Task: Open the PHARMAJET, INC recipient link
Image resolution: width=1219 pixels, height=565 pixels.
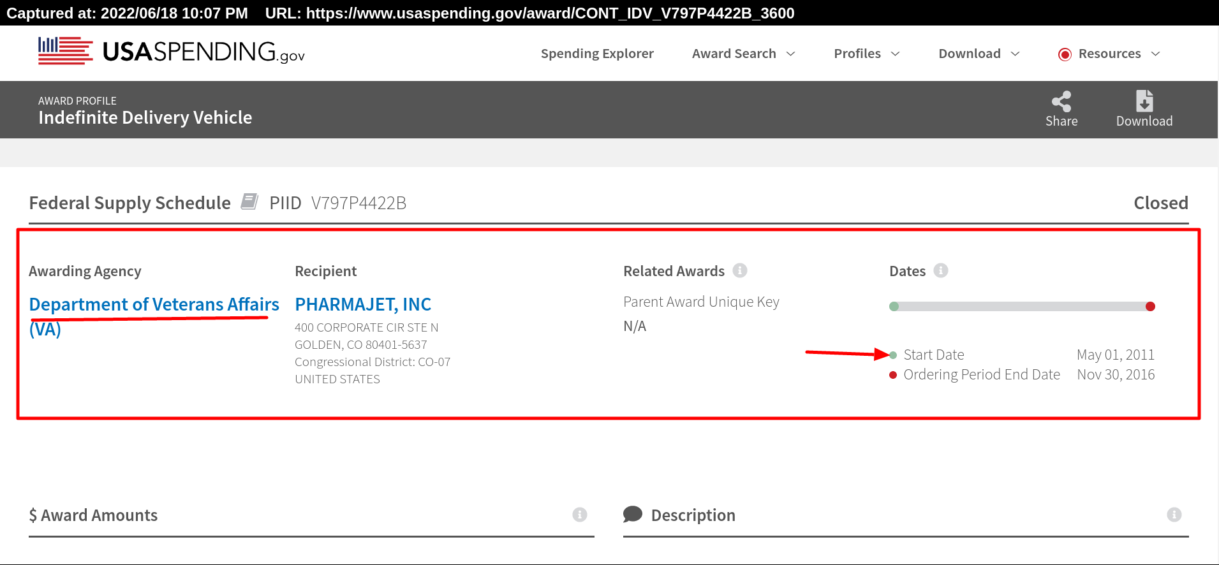Action: 363,304
